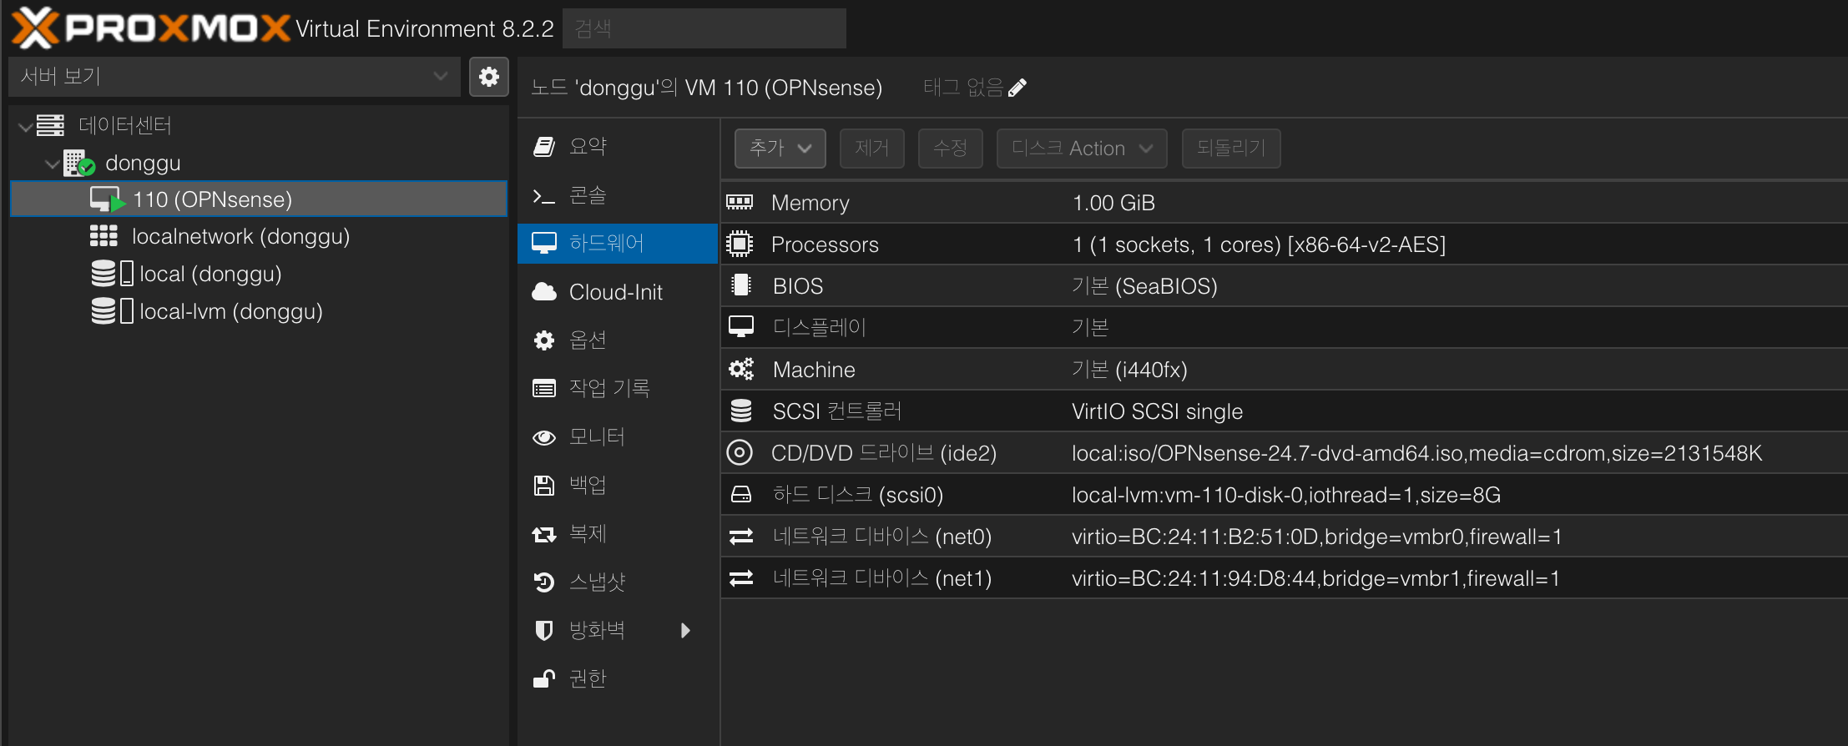Click the running VM icon for 110

108,199
